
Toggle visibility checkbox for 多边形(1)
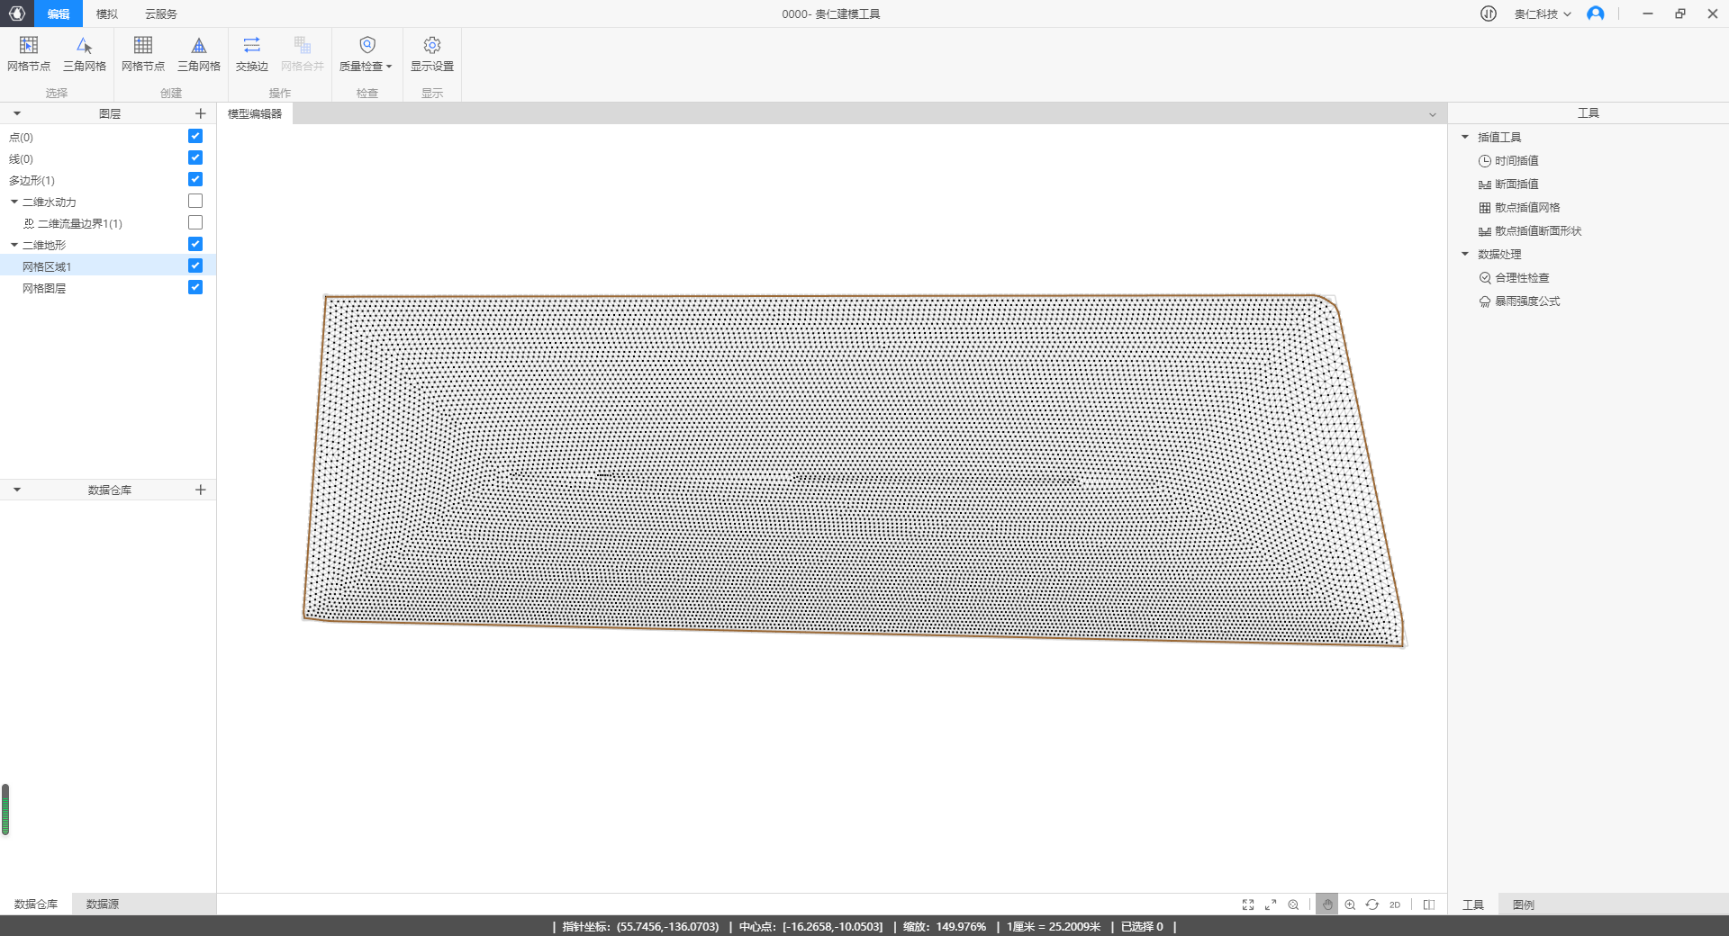coord(195,179)
